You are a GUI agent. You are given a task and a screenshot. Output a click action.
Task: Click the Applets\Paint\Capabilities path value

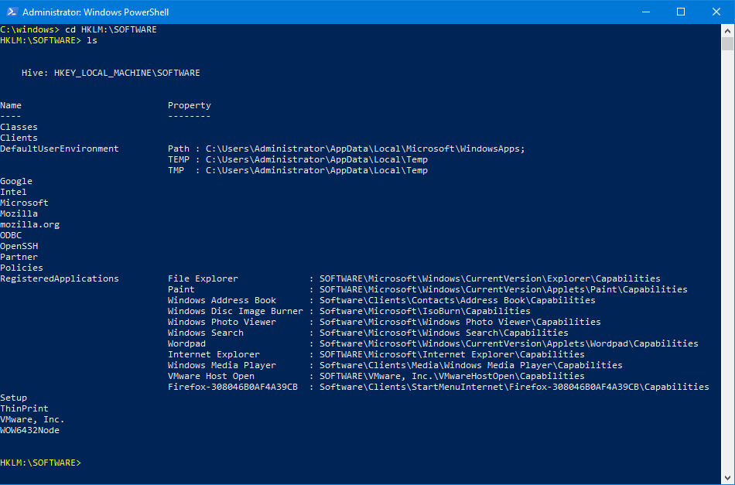[x=504, y=289]
